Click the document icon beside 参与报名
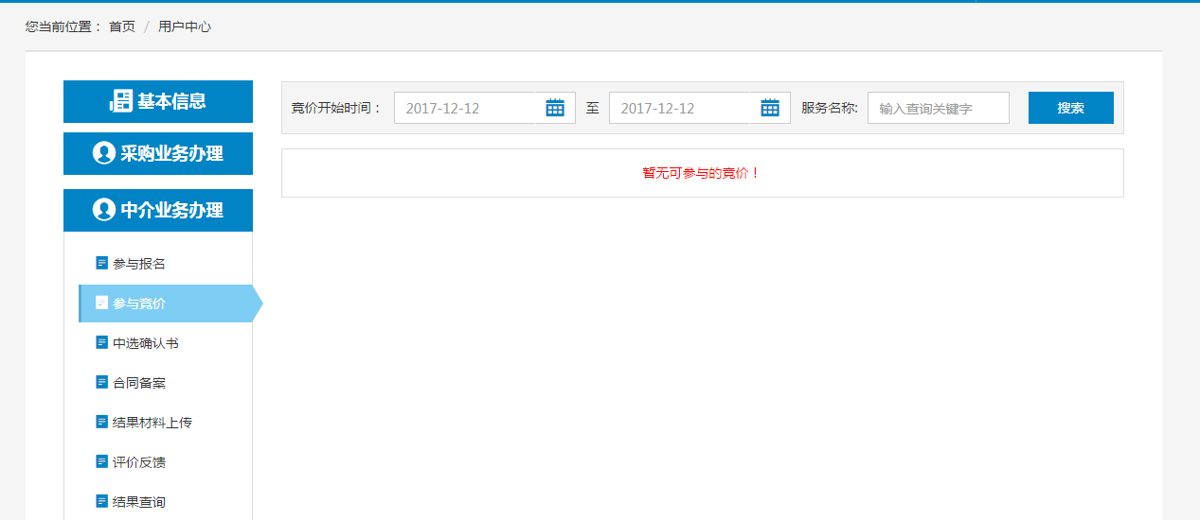 (x=102, y=263)
